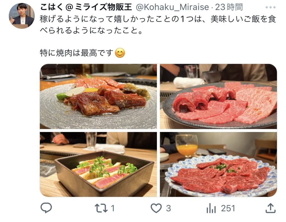This screenshot has width=286, height=222.
Task: Click the retweet arrows icon
Action: pyautogui.click(x=101, y=208)
